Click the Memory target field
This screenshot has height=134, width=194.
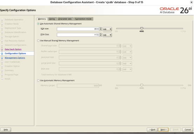point(78,86)
